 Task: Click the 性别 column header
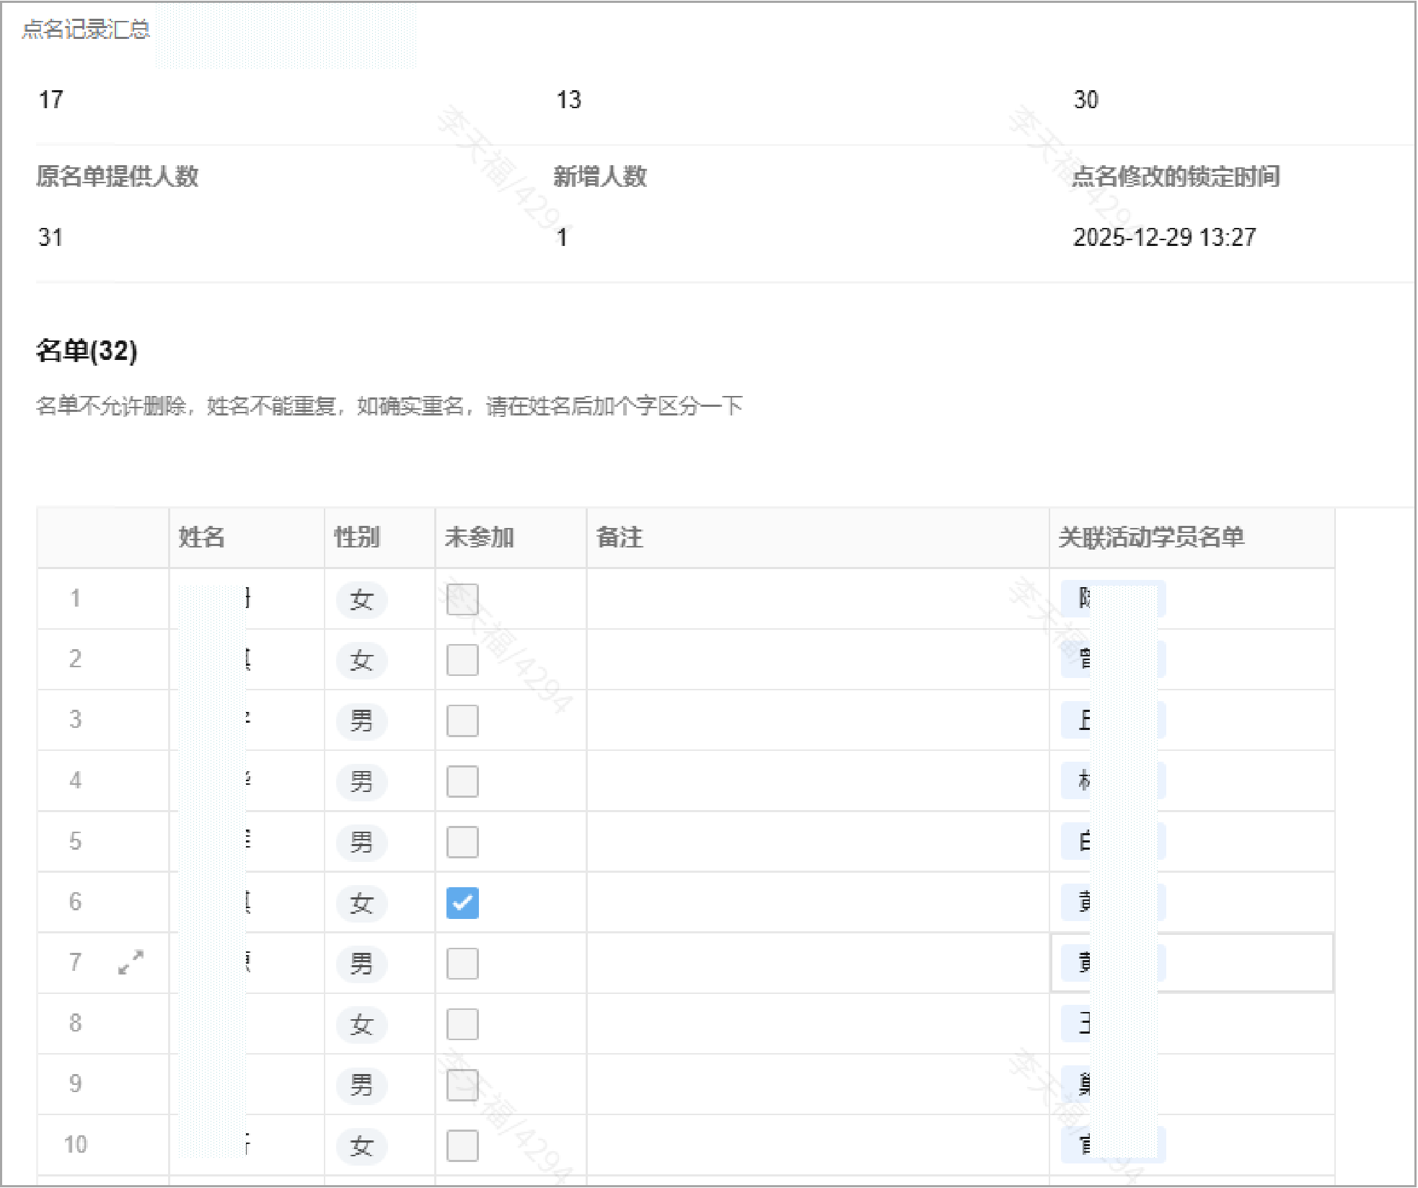pos(357,537)
